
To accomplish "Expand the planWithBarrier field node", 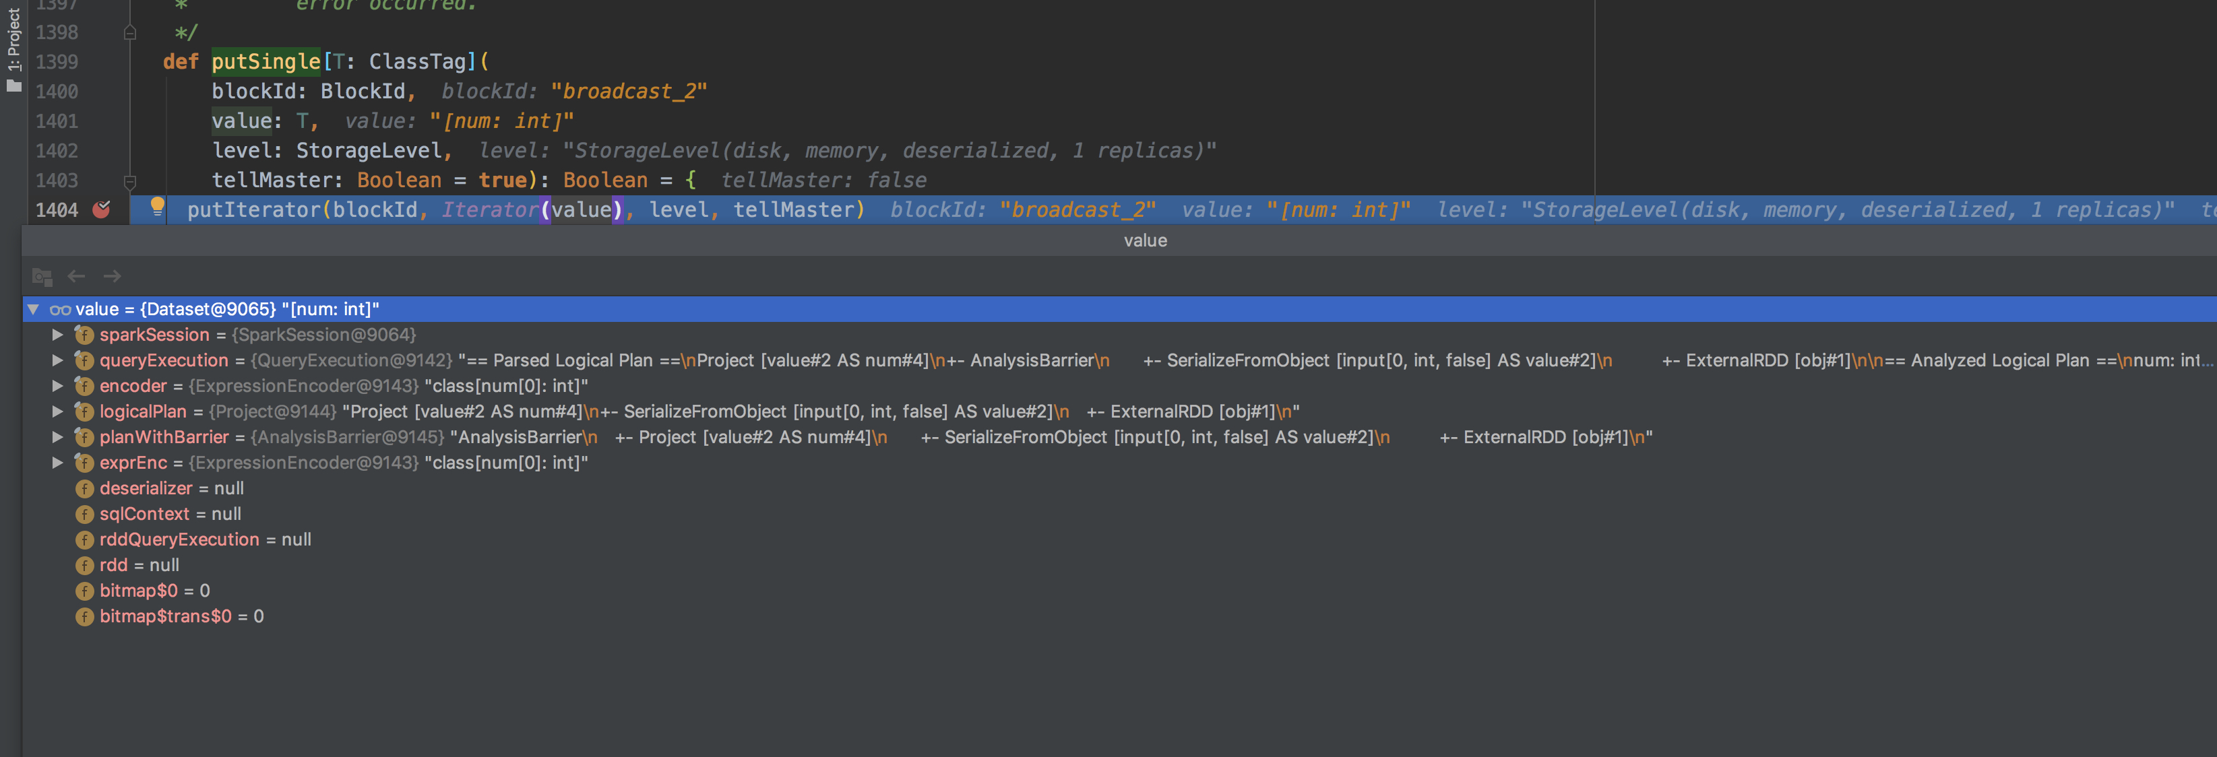I will click(58, 437).
